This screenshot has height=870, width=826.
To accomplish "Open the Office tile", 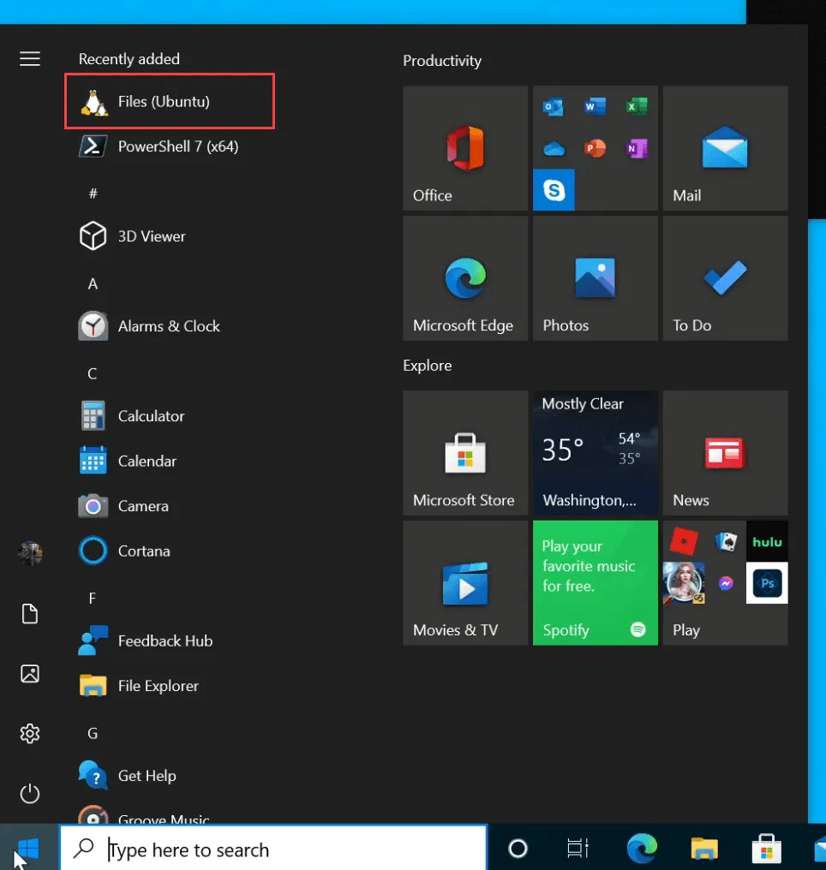I will coord(465,148).
